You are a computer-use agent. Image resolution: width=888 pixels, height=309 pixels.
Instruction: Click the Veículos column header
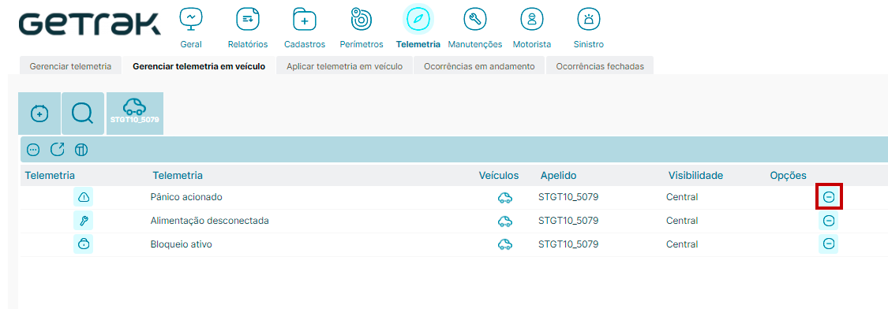pyautogui.click(x=498, y=176)
